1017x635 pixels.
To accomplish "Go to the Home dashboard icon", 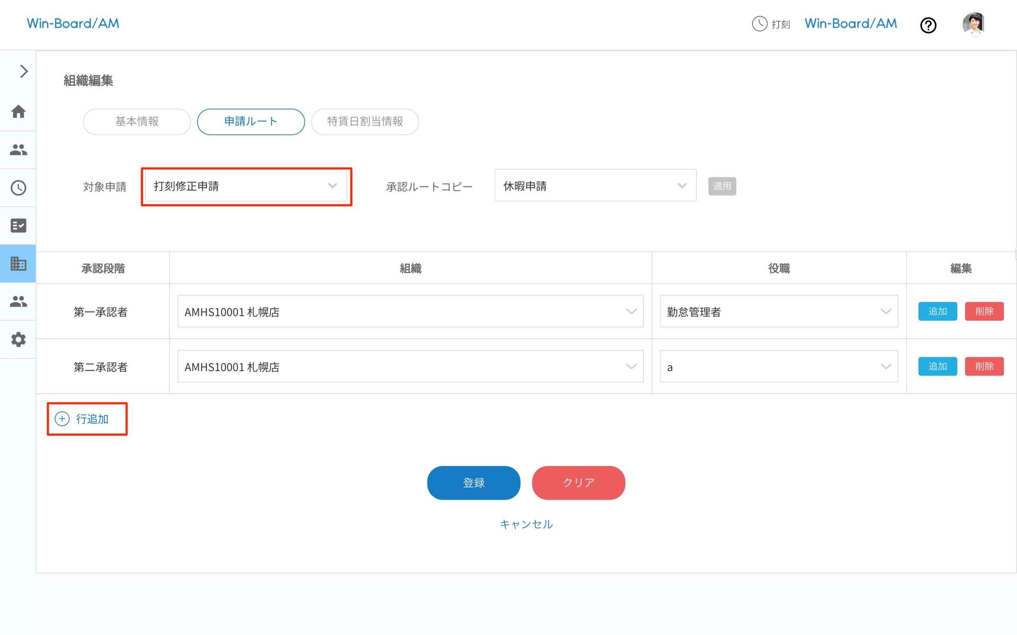I will coord(19,112).
